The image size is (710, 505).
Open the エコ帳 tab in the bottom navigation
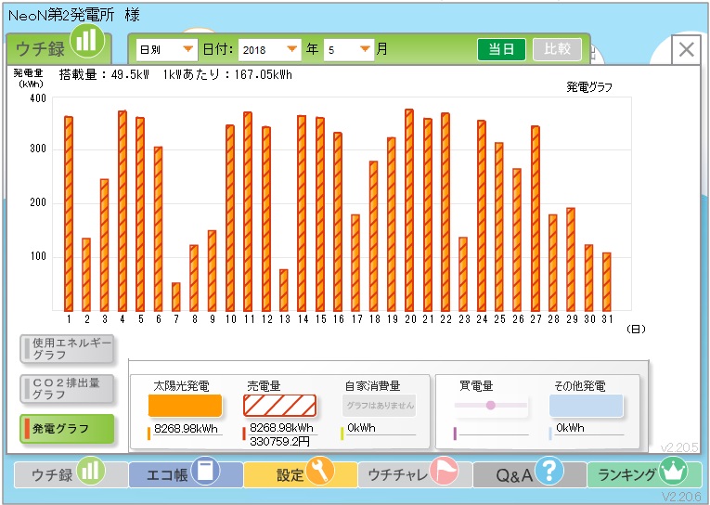tap(186, 474)
